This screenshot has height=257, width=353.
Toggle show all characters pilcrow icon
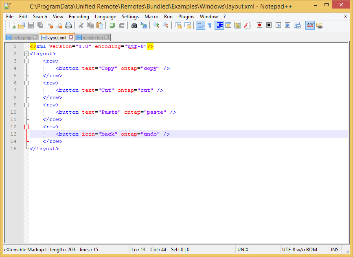coord(209,25)
